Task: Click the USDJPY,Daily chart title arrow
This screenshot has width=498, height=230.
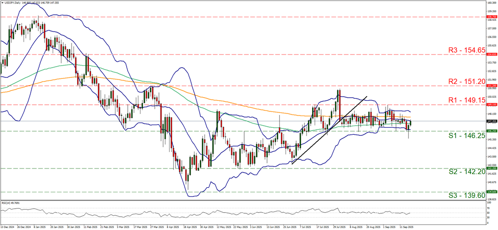Action: [3, 3]
